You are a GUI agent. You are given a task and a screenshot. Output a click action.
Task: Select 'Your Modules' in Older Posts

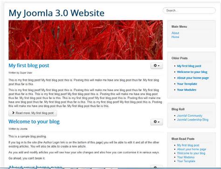186,90
